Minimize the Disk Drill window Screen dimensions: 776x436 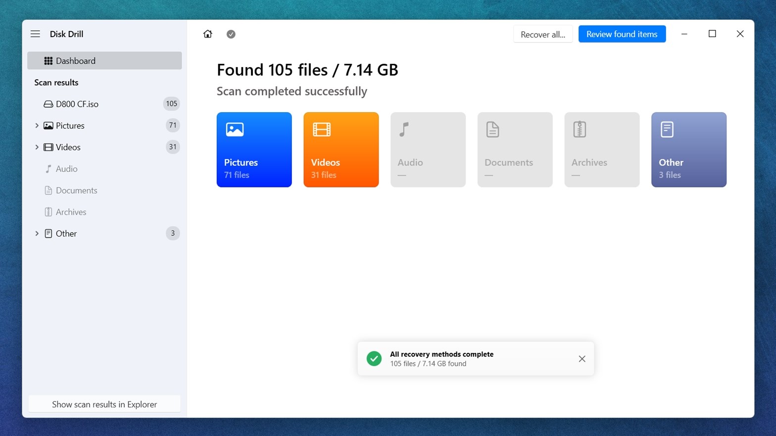point(684,34)
